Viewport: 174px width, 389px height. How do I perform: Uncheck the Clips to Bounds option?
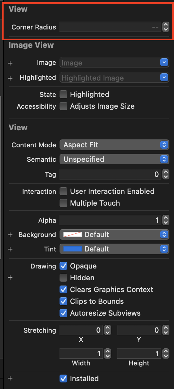[63, 302]
